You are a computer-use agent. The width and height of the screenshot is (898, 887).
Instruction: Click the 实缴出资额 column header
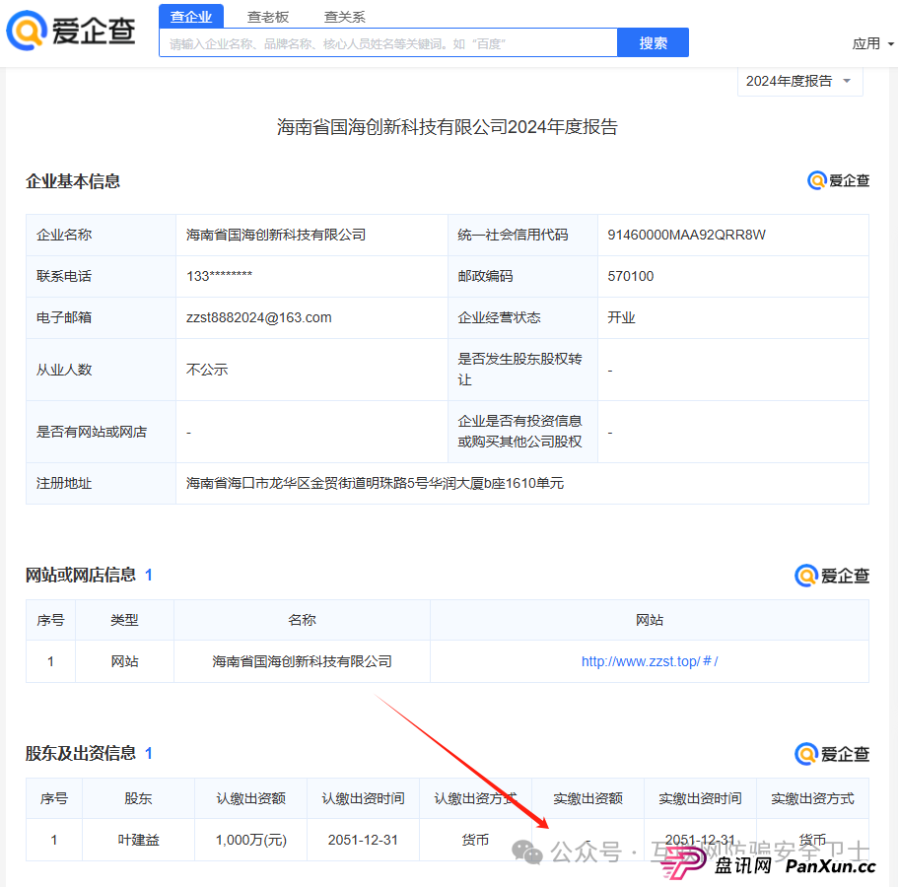587,798
